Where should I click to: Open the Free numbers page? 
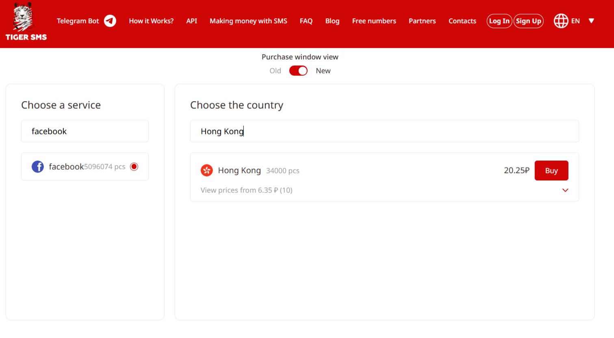click(374, 21)
